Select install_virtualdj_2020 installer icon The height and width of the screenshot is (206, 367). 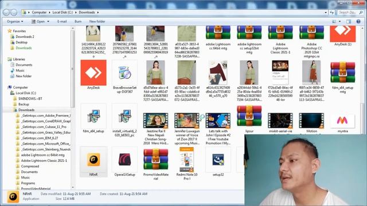(124, 116)
